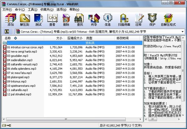Click comment pane scroll up arrow
Image resolution: width=187 pixels, height=129 pixels.
click(x=183, y=38)
